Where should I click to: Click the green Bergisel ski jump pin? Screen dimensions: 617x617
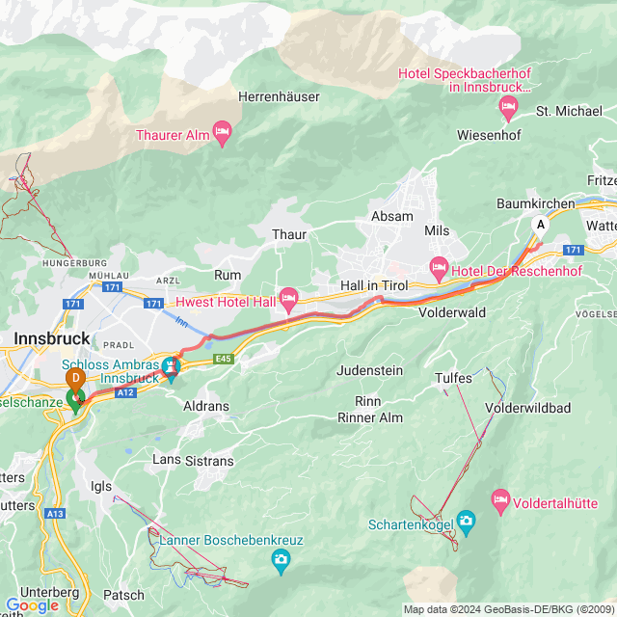coord(75,401)
